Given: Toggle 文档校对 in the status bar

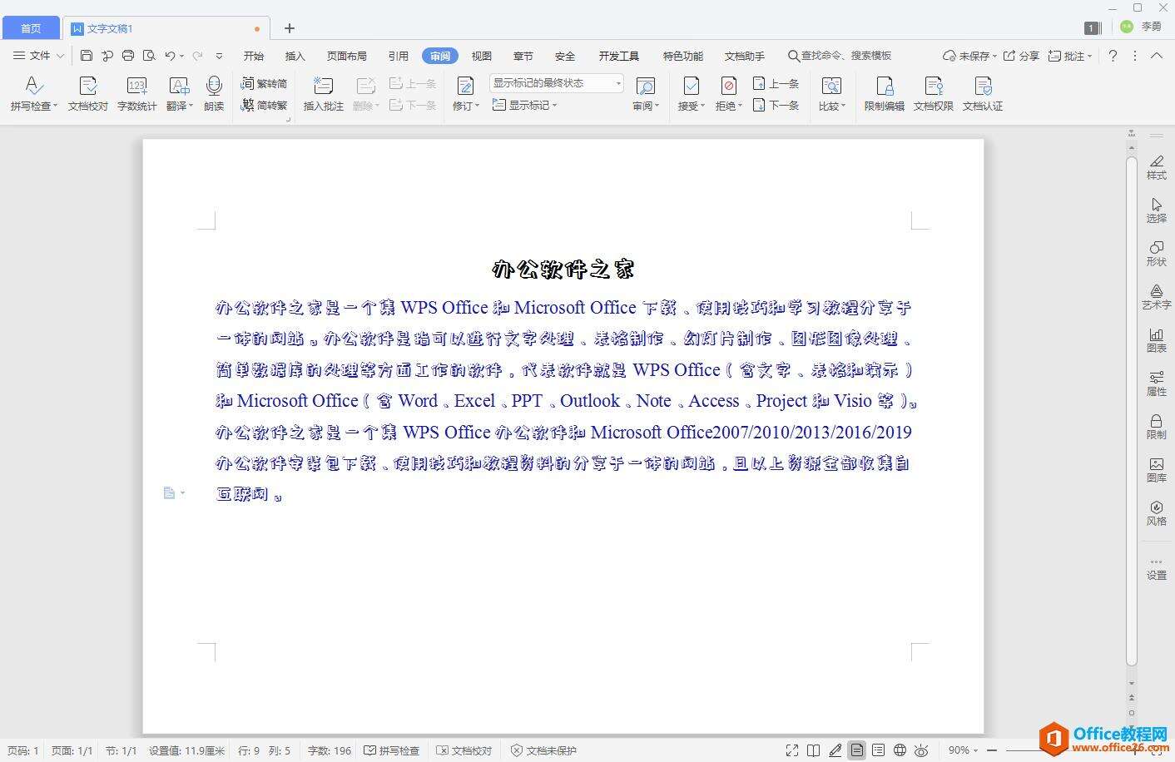Looking at the screenshot, I should [x=464, y=750].
